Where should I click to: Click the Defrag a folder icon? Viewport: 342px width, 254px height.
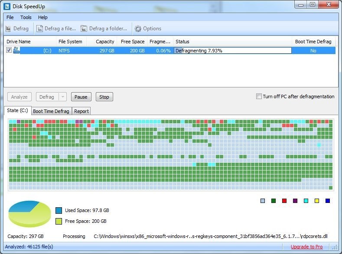(84, 29)
